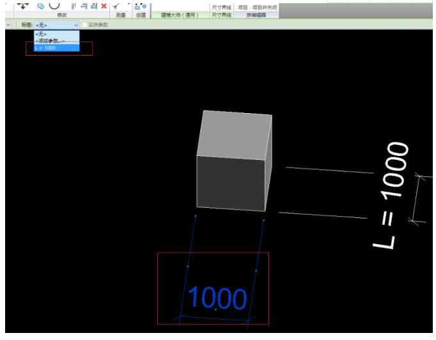Choose <添加参数...> in the label list

(57, 41)
